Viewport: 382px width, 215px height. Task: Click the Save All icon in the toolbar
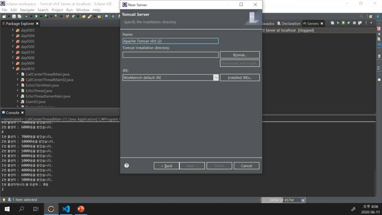pos(20,16)
